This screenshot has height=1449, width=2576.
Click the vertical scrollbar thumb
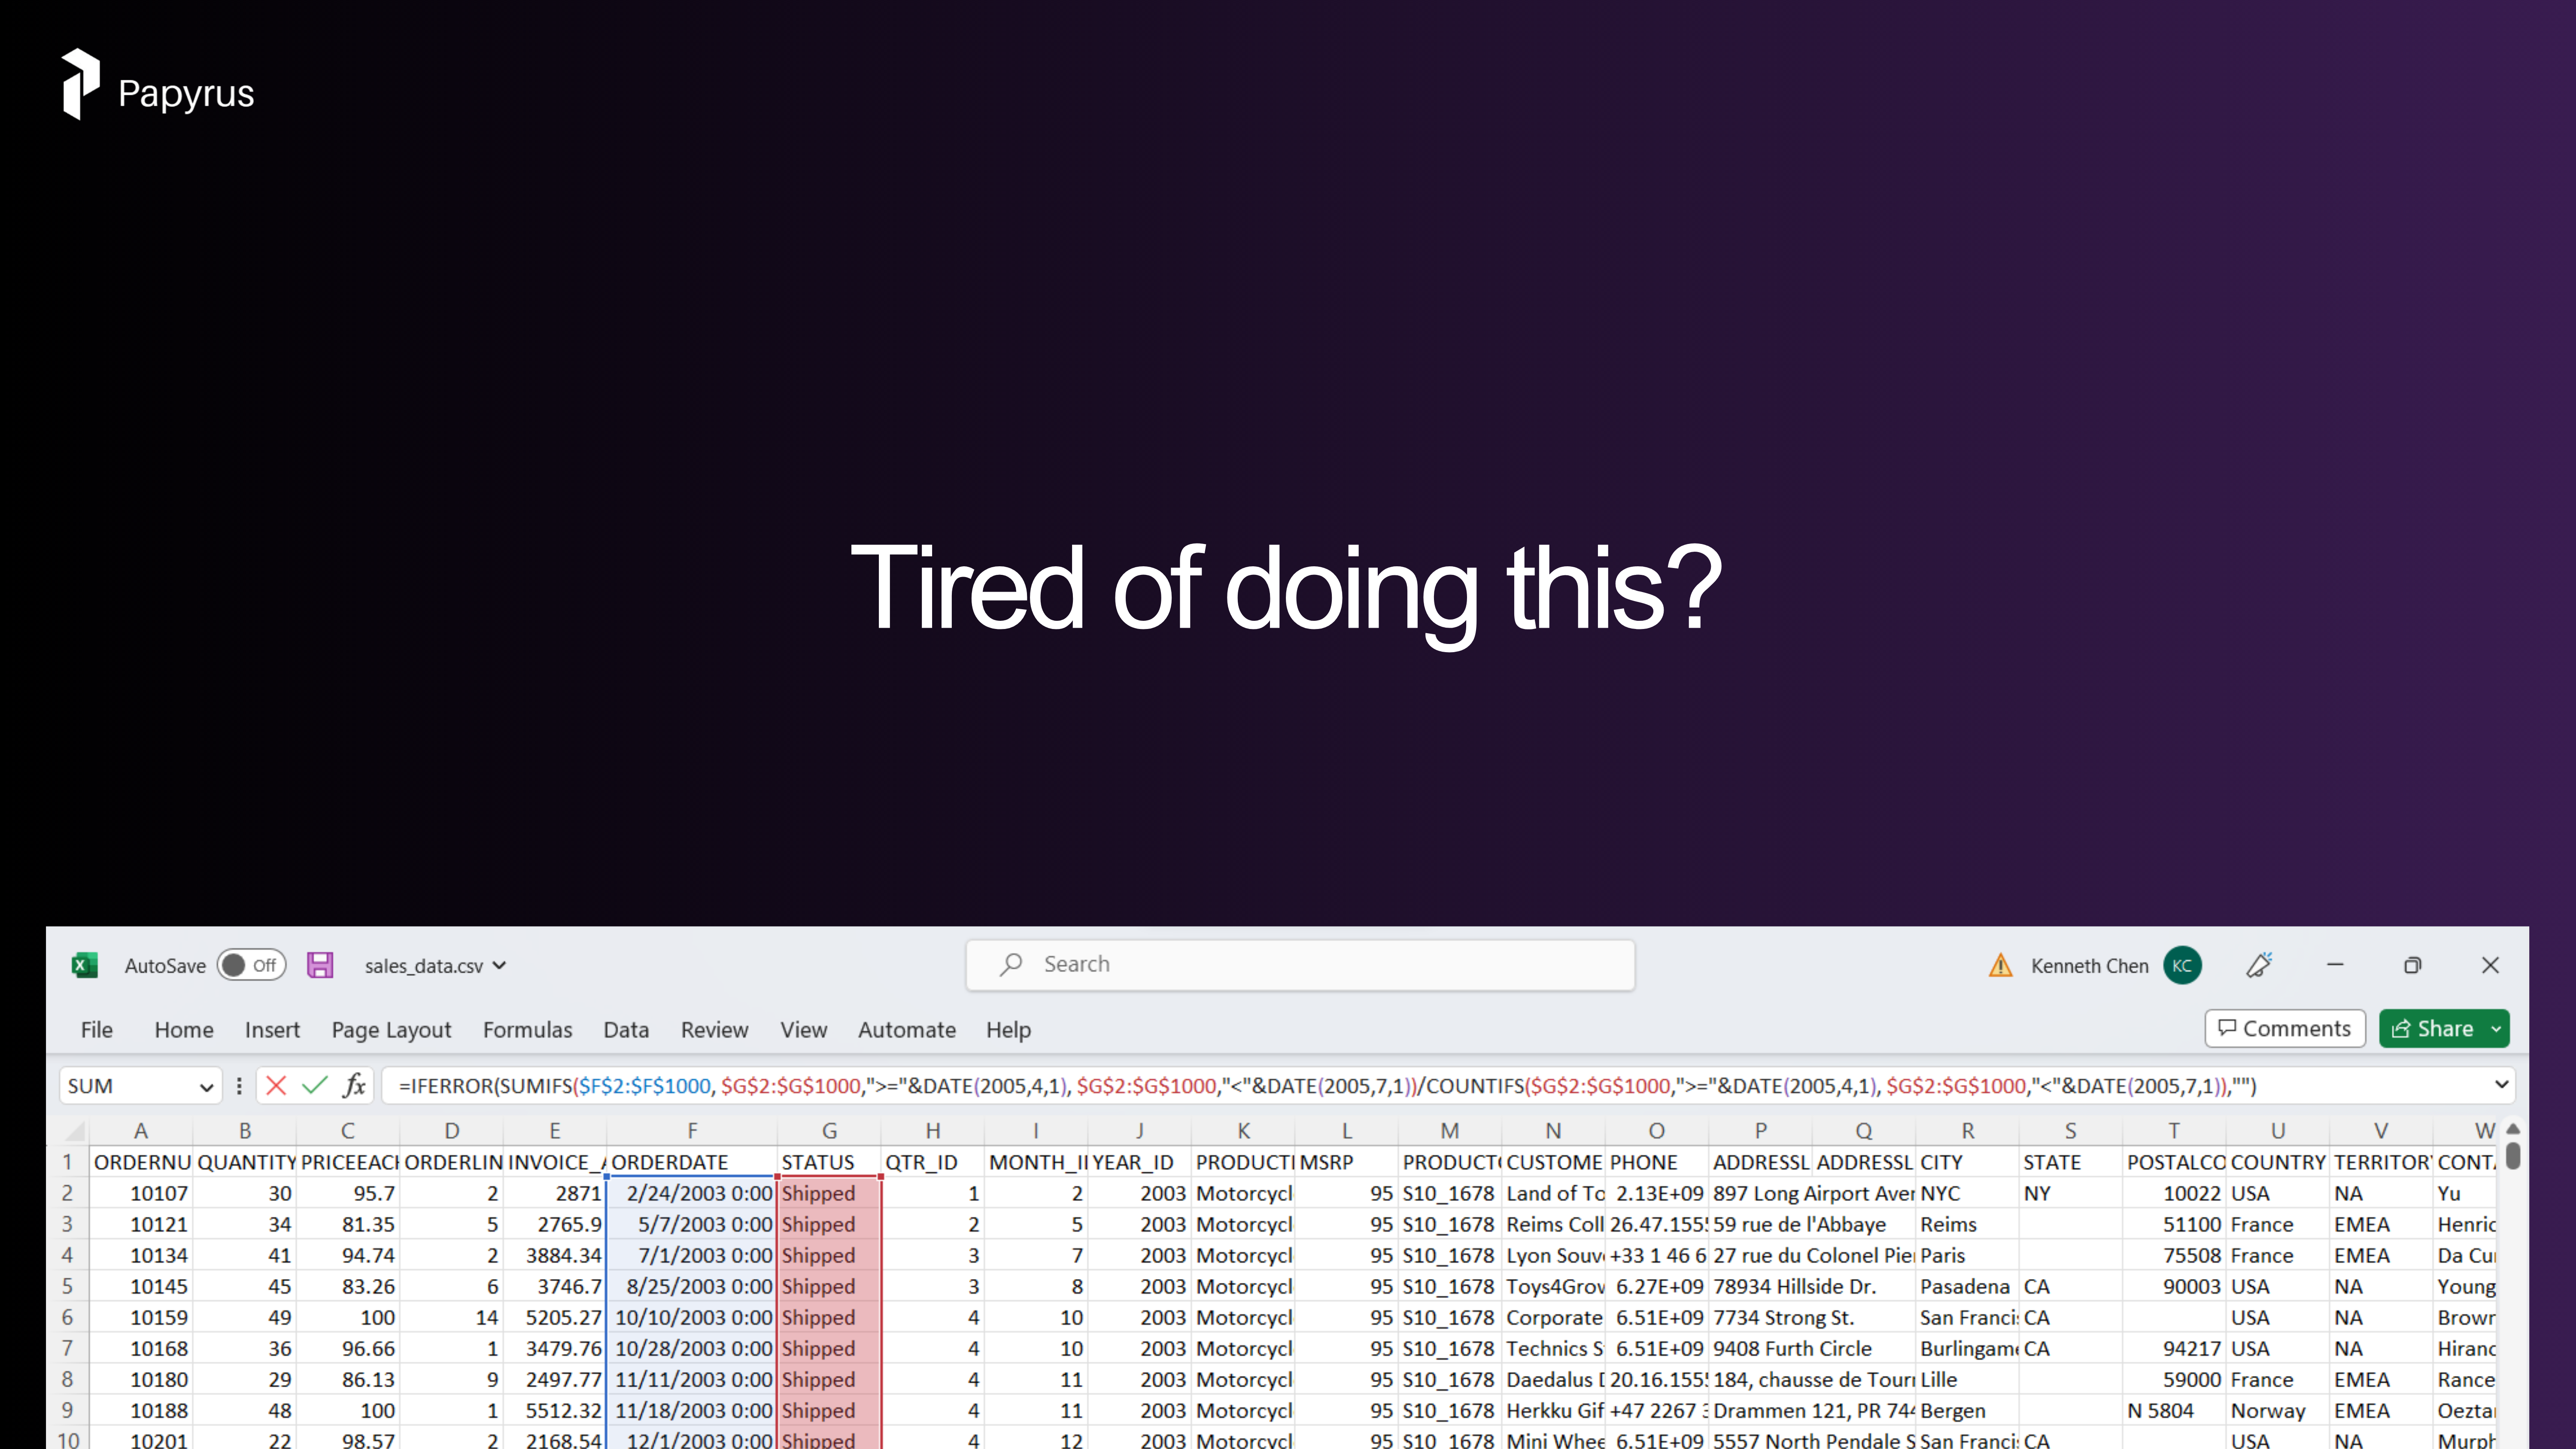click(x=2513, y=1156)
